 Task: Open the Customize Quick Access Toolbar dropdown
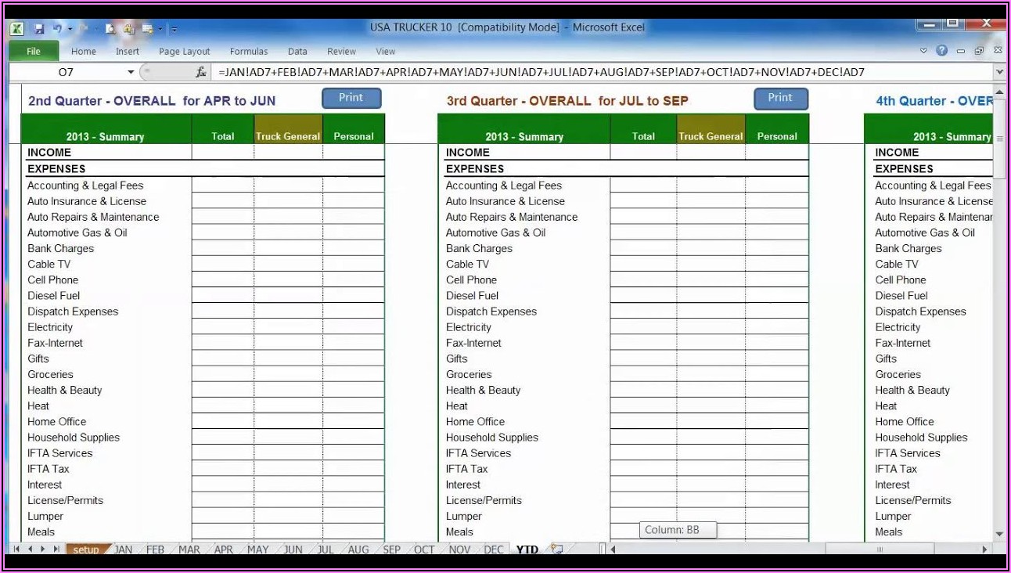174,29
